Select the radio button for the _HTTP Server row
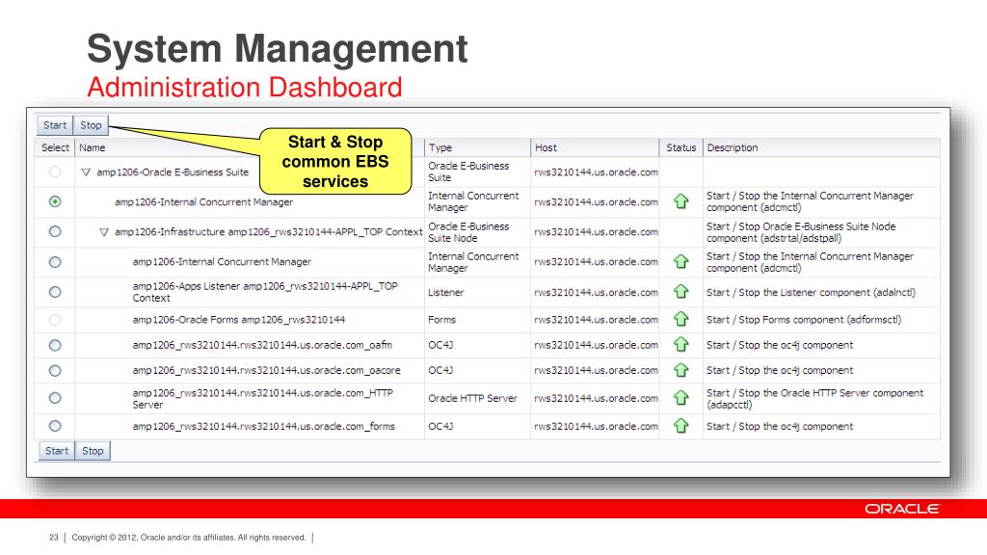Image resolution: width=987 pixels, height=555 pixels. click(x=55, y=398)
